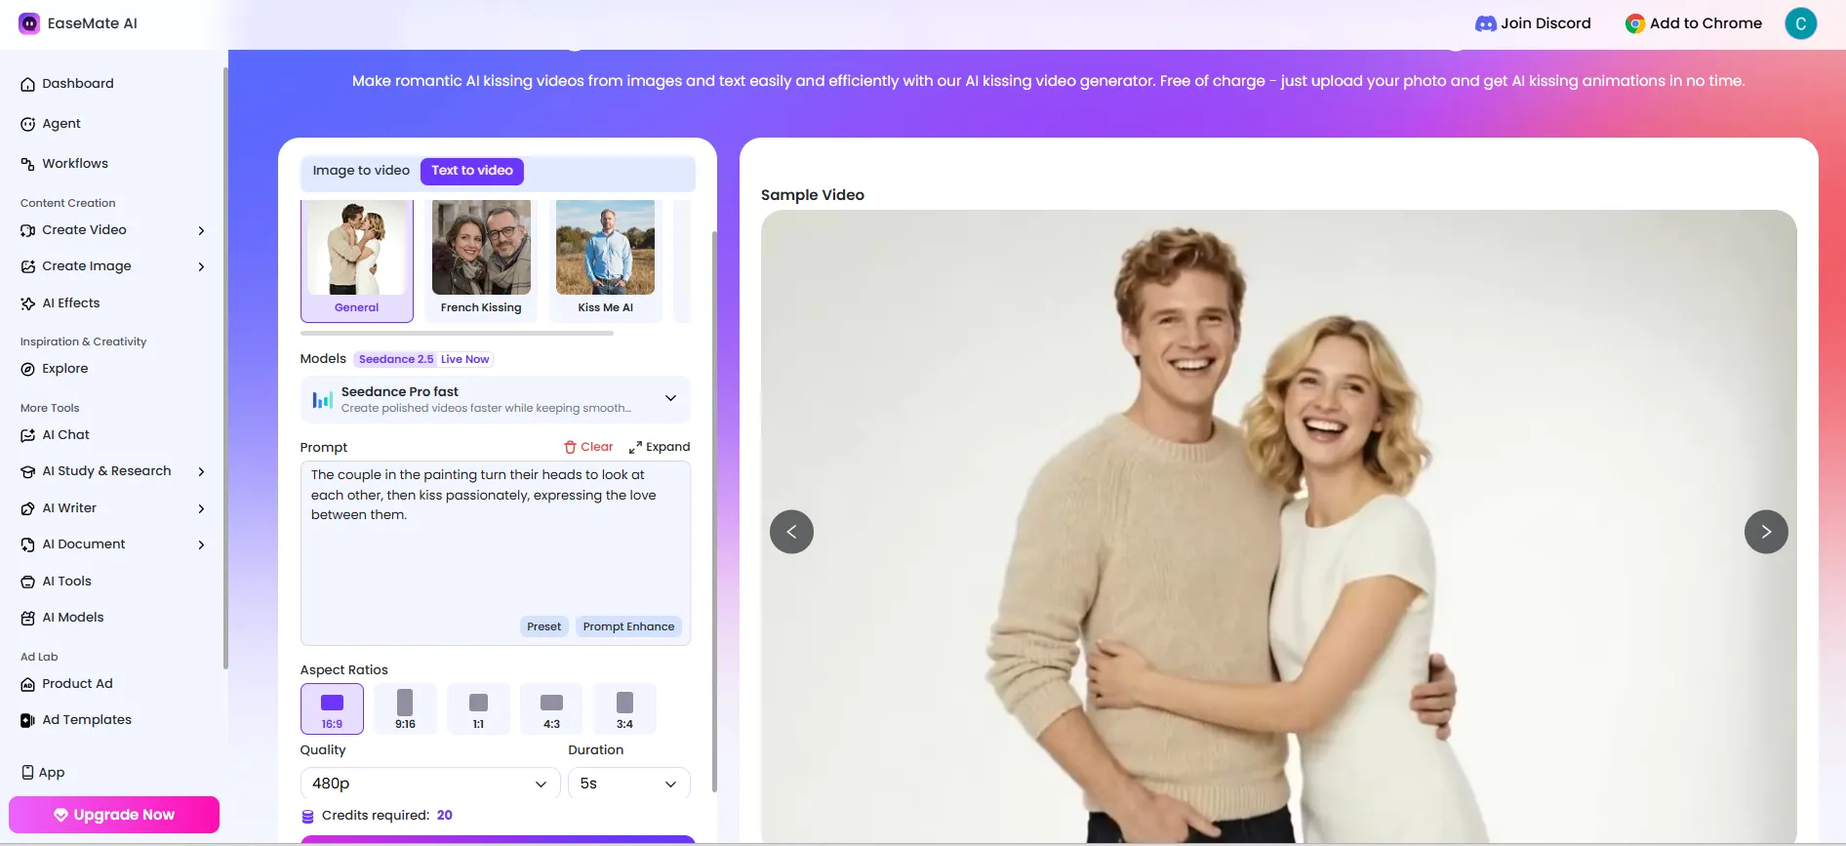Open the 480p Quality dropdown
1846x846 pixels.
(430, 784)
